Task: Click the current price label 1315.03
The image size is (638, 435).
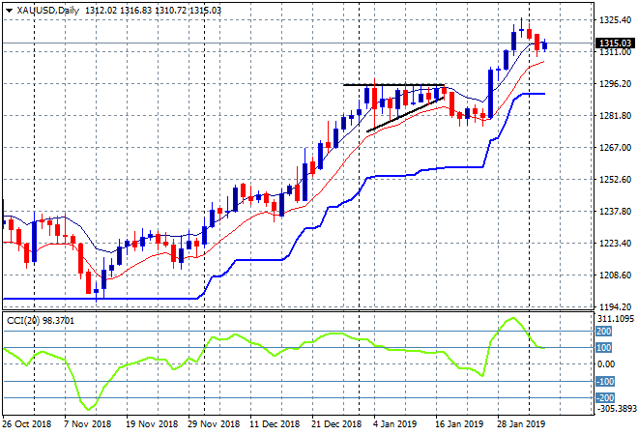Action: click(615, 43)
